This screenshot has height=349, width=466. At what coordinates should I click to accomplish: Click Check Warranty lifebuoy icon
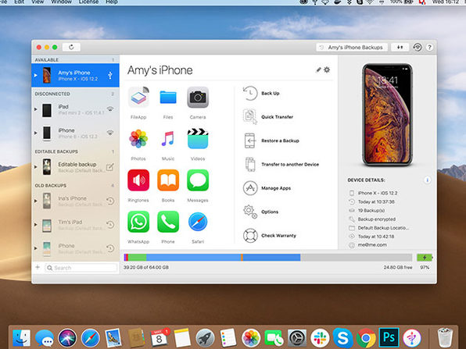point(250,236)
